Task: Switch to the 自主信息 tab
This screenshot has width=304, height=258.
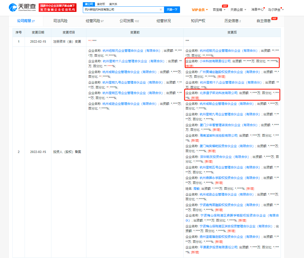Action: point(263,21)
